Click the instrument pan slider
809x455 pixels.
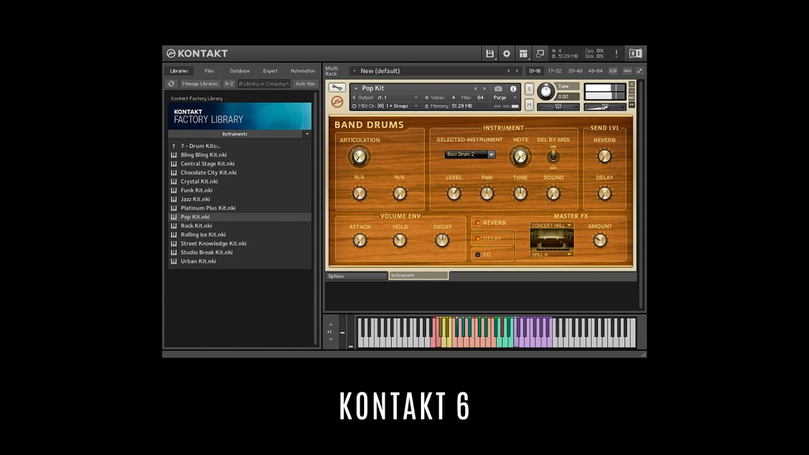point(558,107)
